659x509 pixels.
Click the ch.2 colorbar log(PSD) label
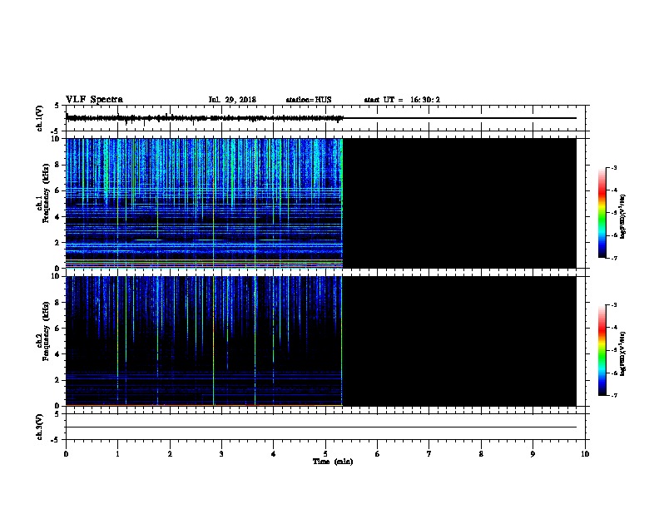(x=622, y=354)
